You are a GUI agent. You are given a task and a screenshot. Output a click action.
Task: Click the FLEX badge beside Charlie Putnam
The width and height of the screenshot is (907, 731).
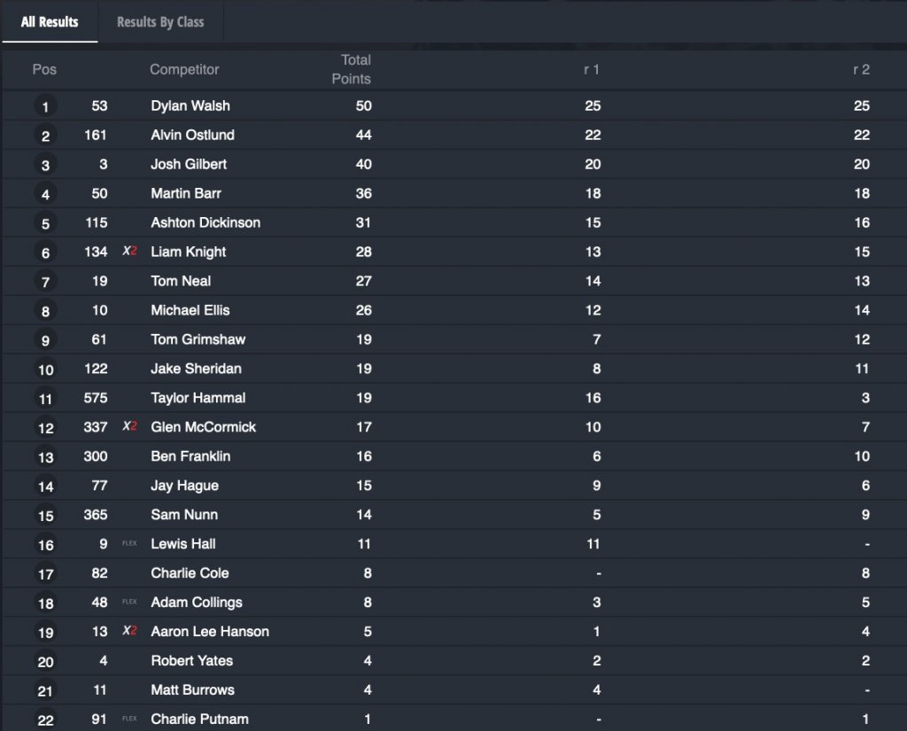point(129,719)
